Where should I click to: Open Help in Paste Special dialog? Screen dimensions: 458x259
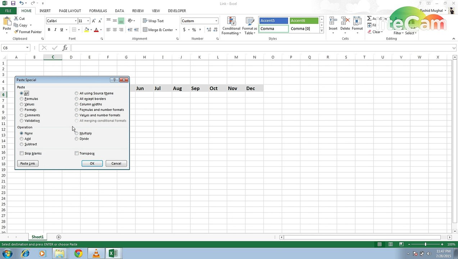[114, 80]
